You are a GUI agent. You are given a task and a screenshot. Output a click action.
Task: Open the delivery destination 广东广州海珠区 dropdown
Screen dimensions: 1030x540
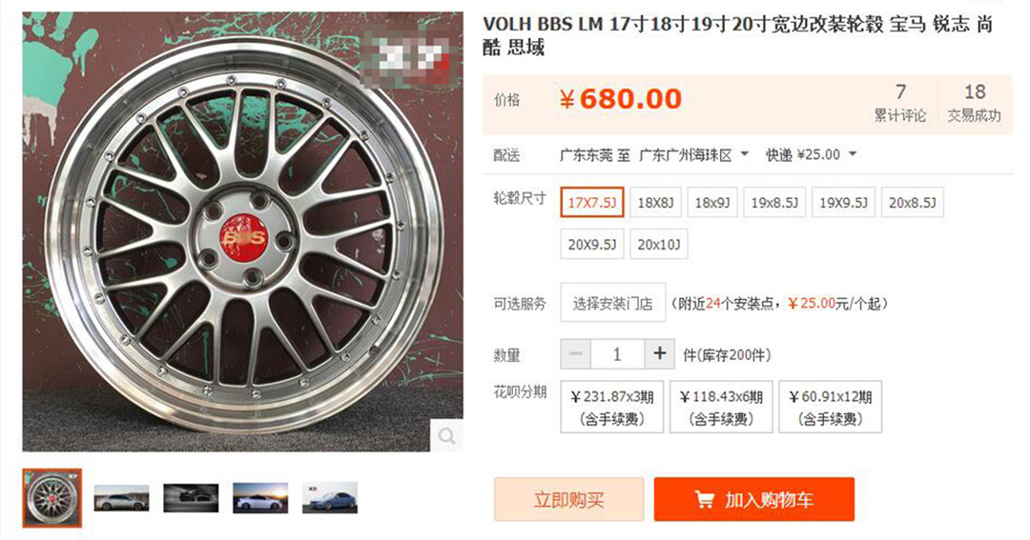point(693,155)
